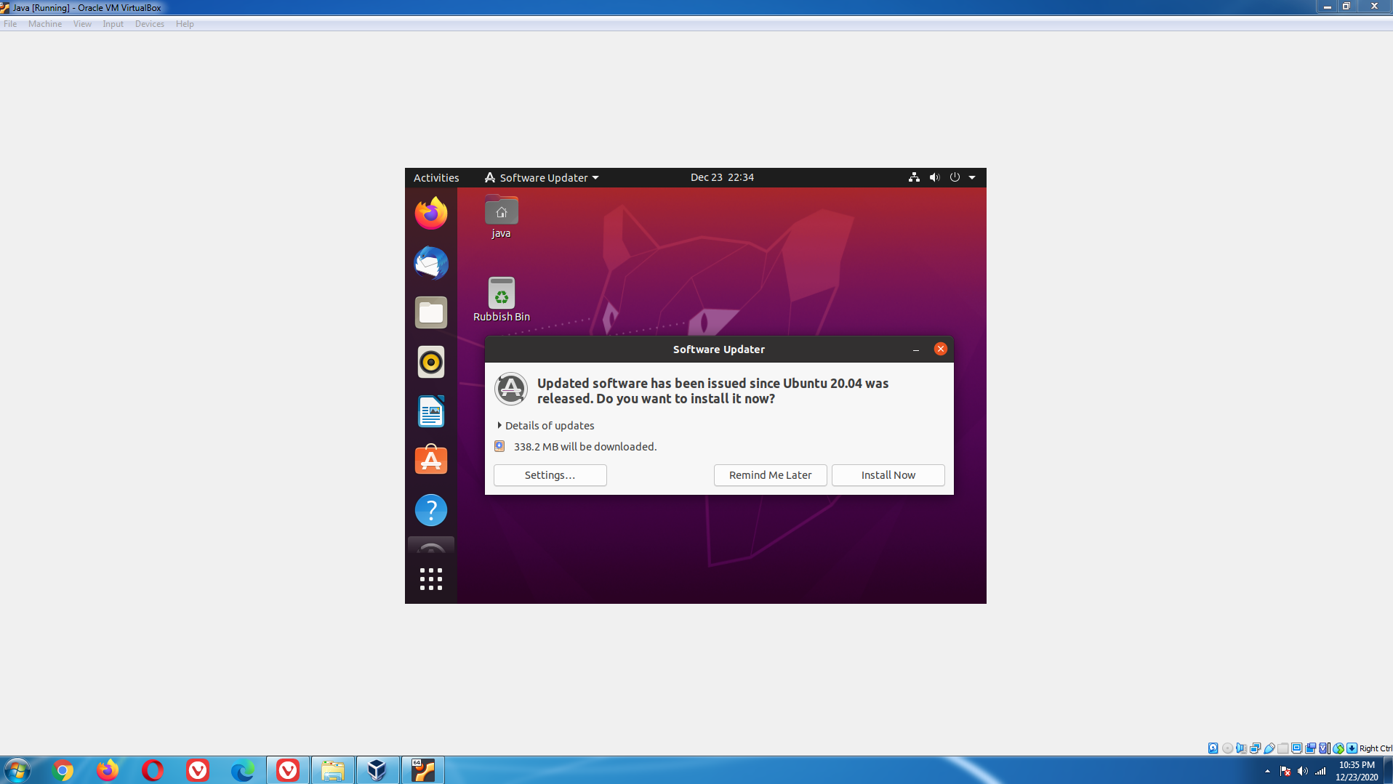Open the Activities overview

tap(436, 177)
